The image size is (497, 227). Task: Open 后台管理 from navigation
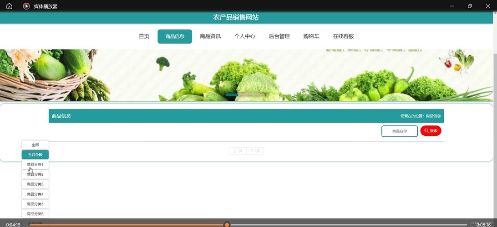[x=279, y=36]
